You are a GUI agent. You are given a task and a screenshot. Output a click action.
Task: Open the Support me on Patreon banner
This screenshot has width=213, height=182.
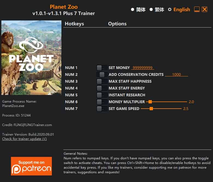point(31,166)
